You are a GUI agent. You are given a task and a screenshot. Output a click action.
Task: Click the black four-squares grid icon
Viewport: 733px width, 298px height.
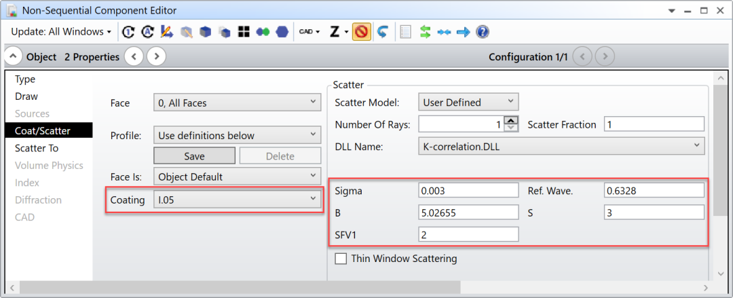click(x=244, y=32)
